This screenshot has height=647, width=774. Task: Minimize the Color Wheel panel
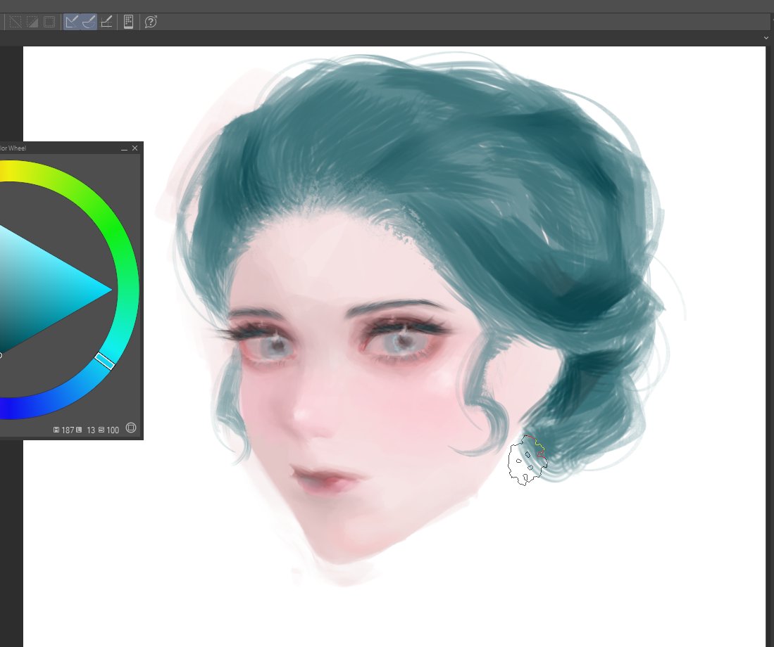point(124,148)
